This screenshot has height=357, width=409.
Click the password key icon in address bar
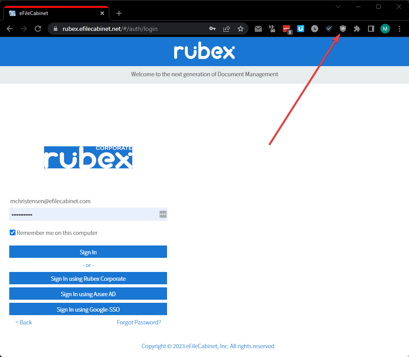point(212,29)
